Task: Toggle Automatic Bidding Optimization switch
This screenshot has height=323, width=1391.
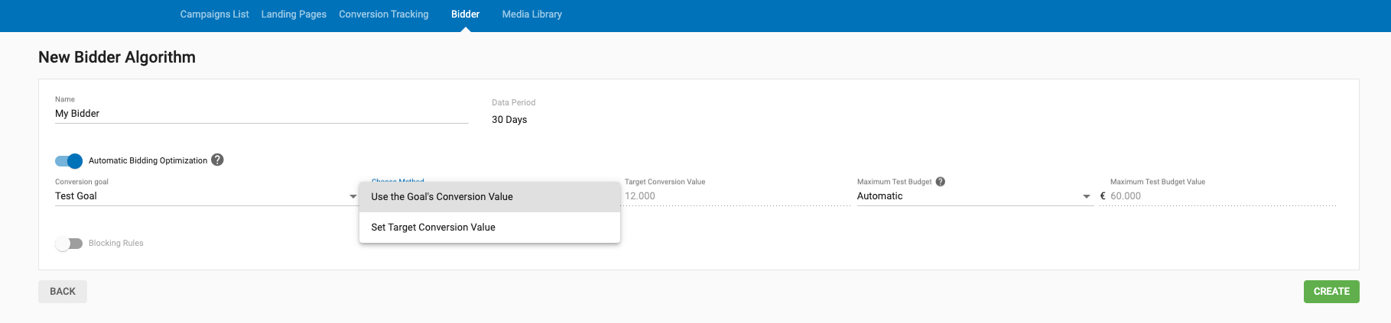Action: (x=69, y=160)
